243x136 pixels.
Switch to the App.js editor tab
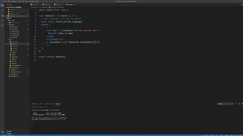pos(58,5)
